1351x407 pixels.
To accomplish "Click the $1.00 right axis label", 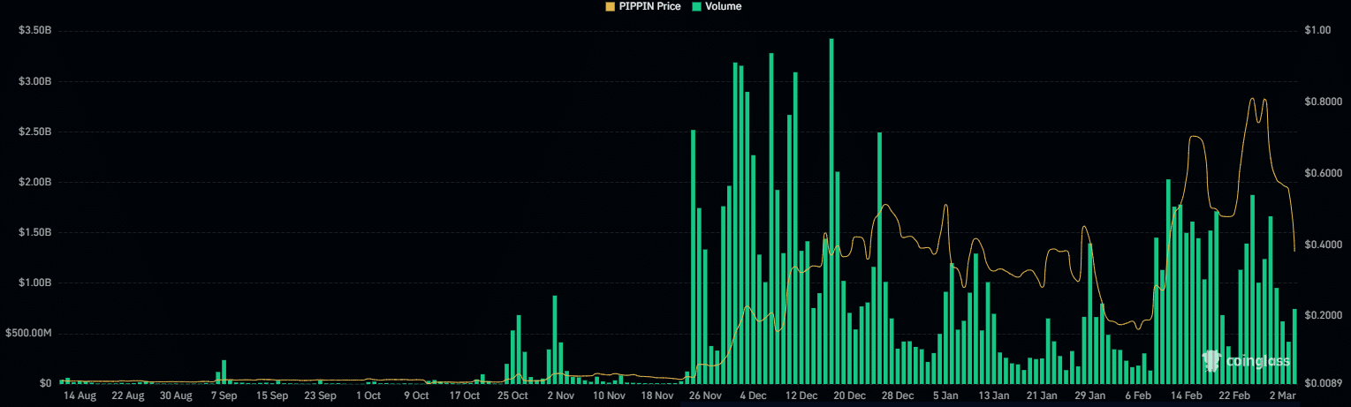I will pos(1317,31).
